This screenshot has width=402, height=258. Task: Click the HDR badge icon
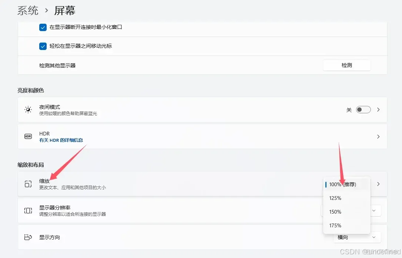click(28, 136)
